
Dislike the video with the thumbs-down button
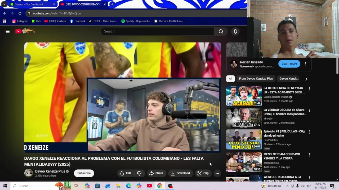(x=139, y=173)
